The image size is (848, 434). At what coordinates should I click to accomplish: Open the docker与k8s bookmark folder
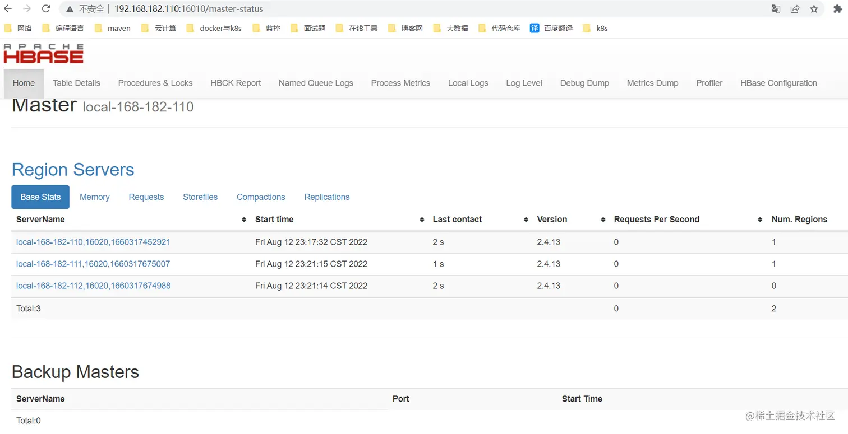pyautogui.click(x=214, y=28)
